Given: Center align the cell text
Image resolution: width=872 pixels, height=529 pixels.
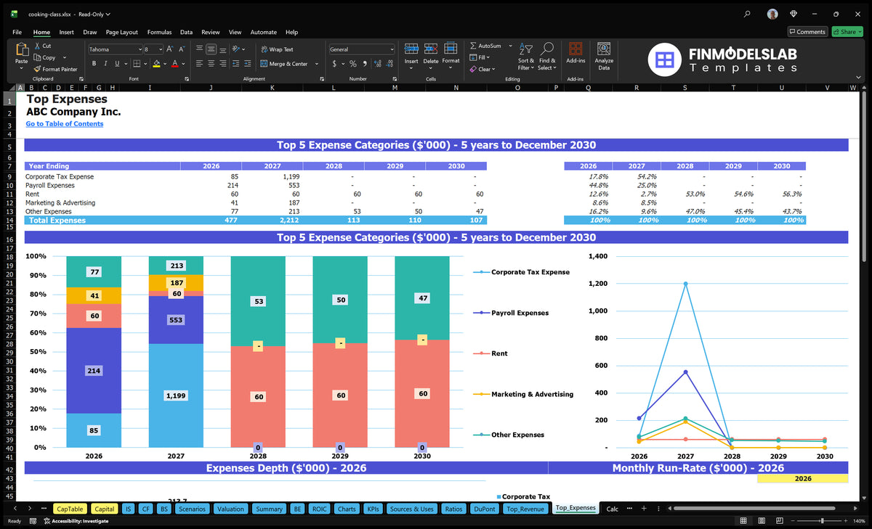Looking at the screenshot, I should [211, 64].
